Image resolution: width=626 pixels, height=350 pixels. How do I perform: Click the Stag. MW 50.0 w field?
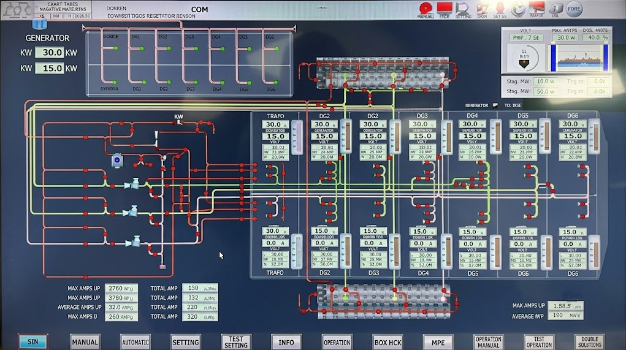pyautogui.click(x=546, y=91)
